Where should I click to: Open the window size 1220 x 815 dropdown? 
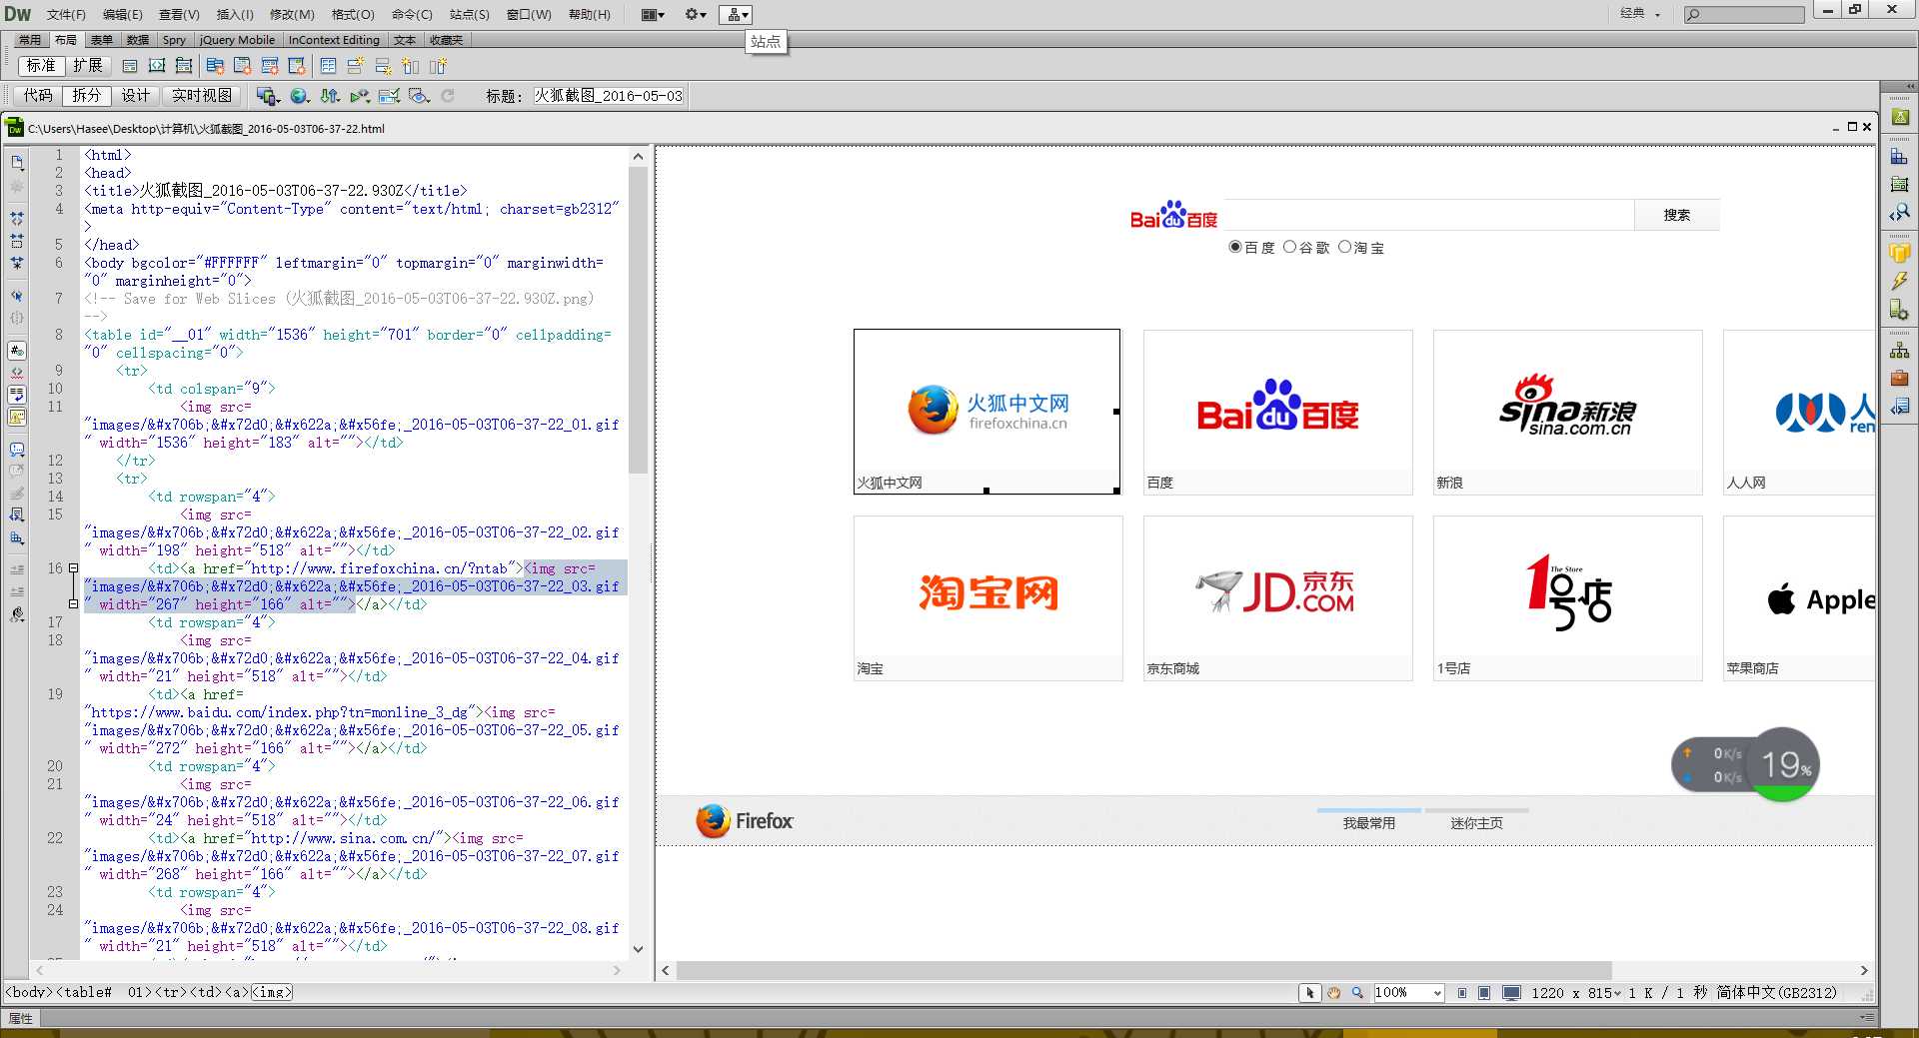coord(1576,992)
